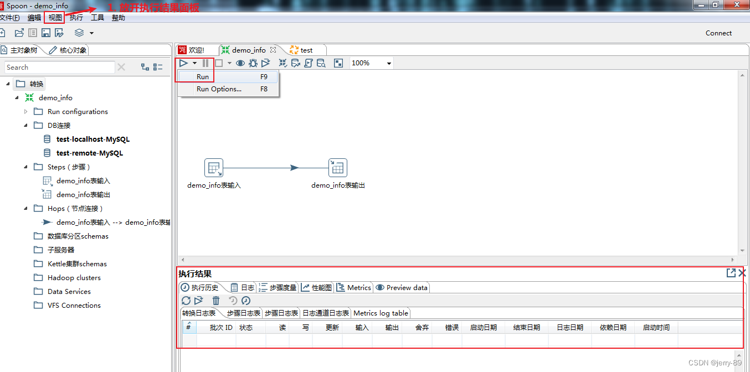Click the perspective layers icon
The height and width of the screenshot is (372, 750).
[79, 33]
